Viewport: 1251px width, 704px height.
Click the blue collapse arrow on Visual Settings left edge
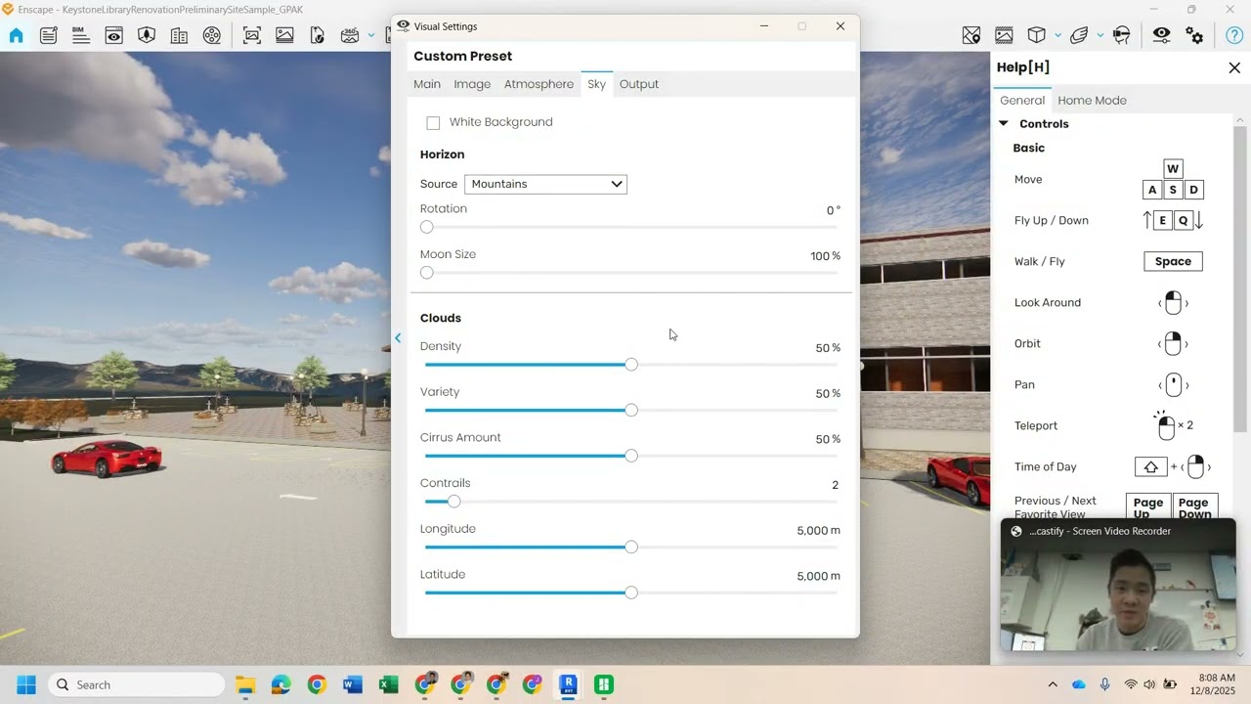point(398,338)
